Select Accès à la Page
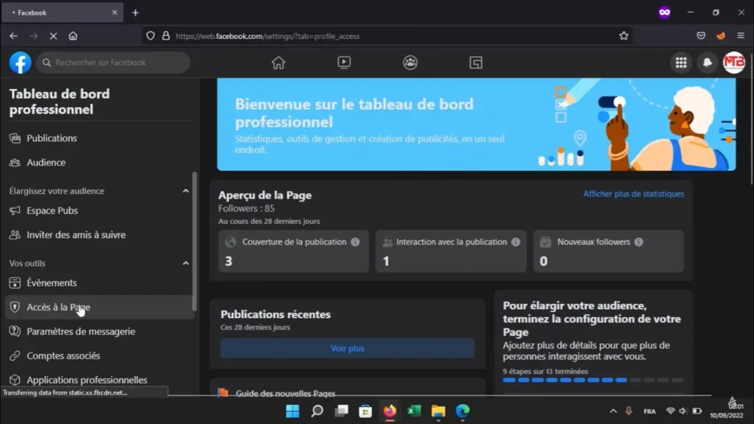This screenshot has width=754, height=424. point(99,307)
